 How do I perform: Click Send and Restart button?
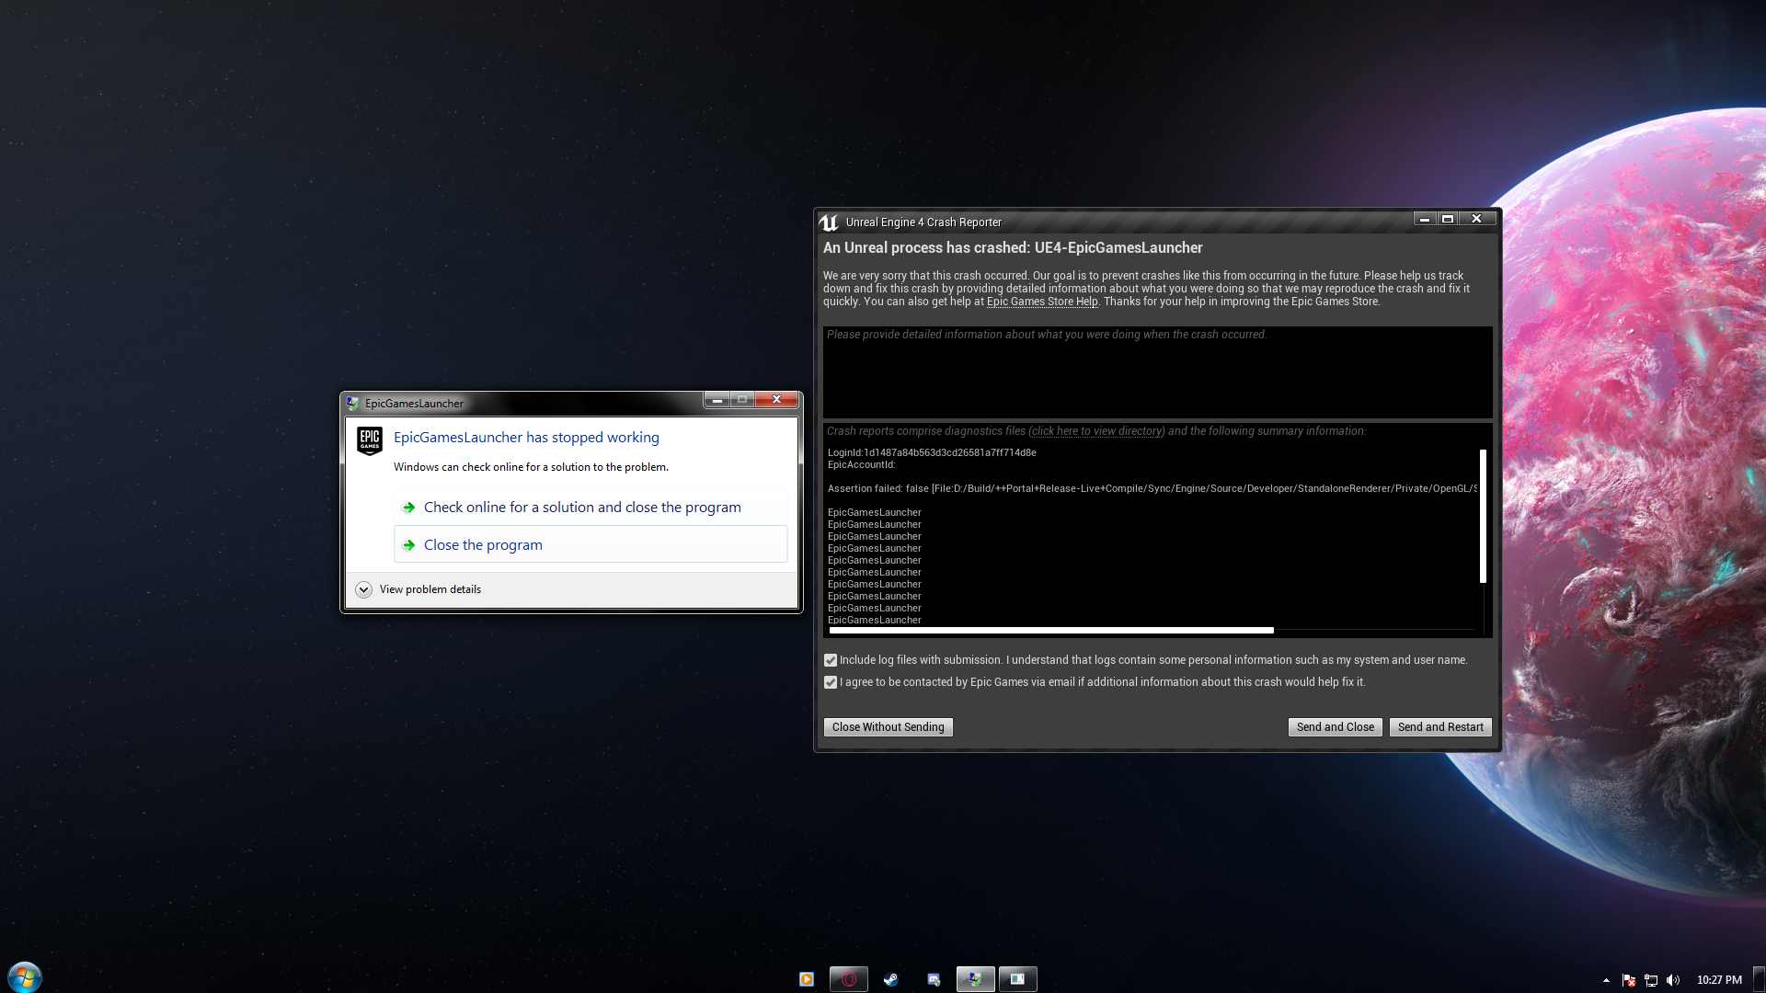click(1441, 726)
